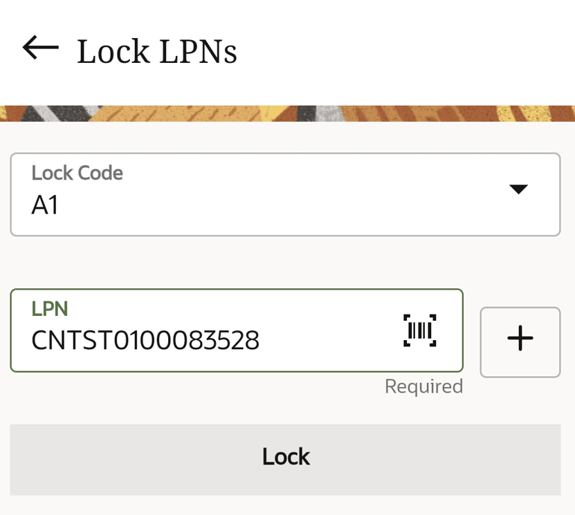The width and height of the screenshot is (575, 515).
Task: Tap the left arrow beside the page title
Action: [38, 47]
